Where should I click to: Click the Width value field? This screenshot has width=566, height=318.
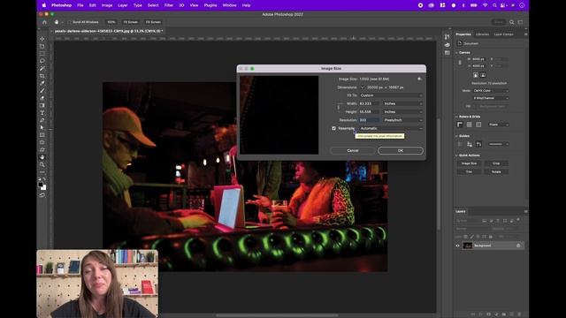370,103
